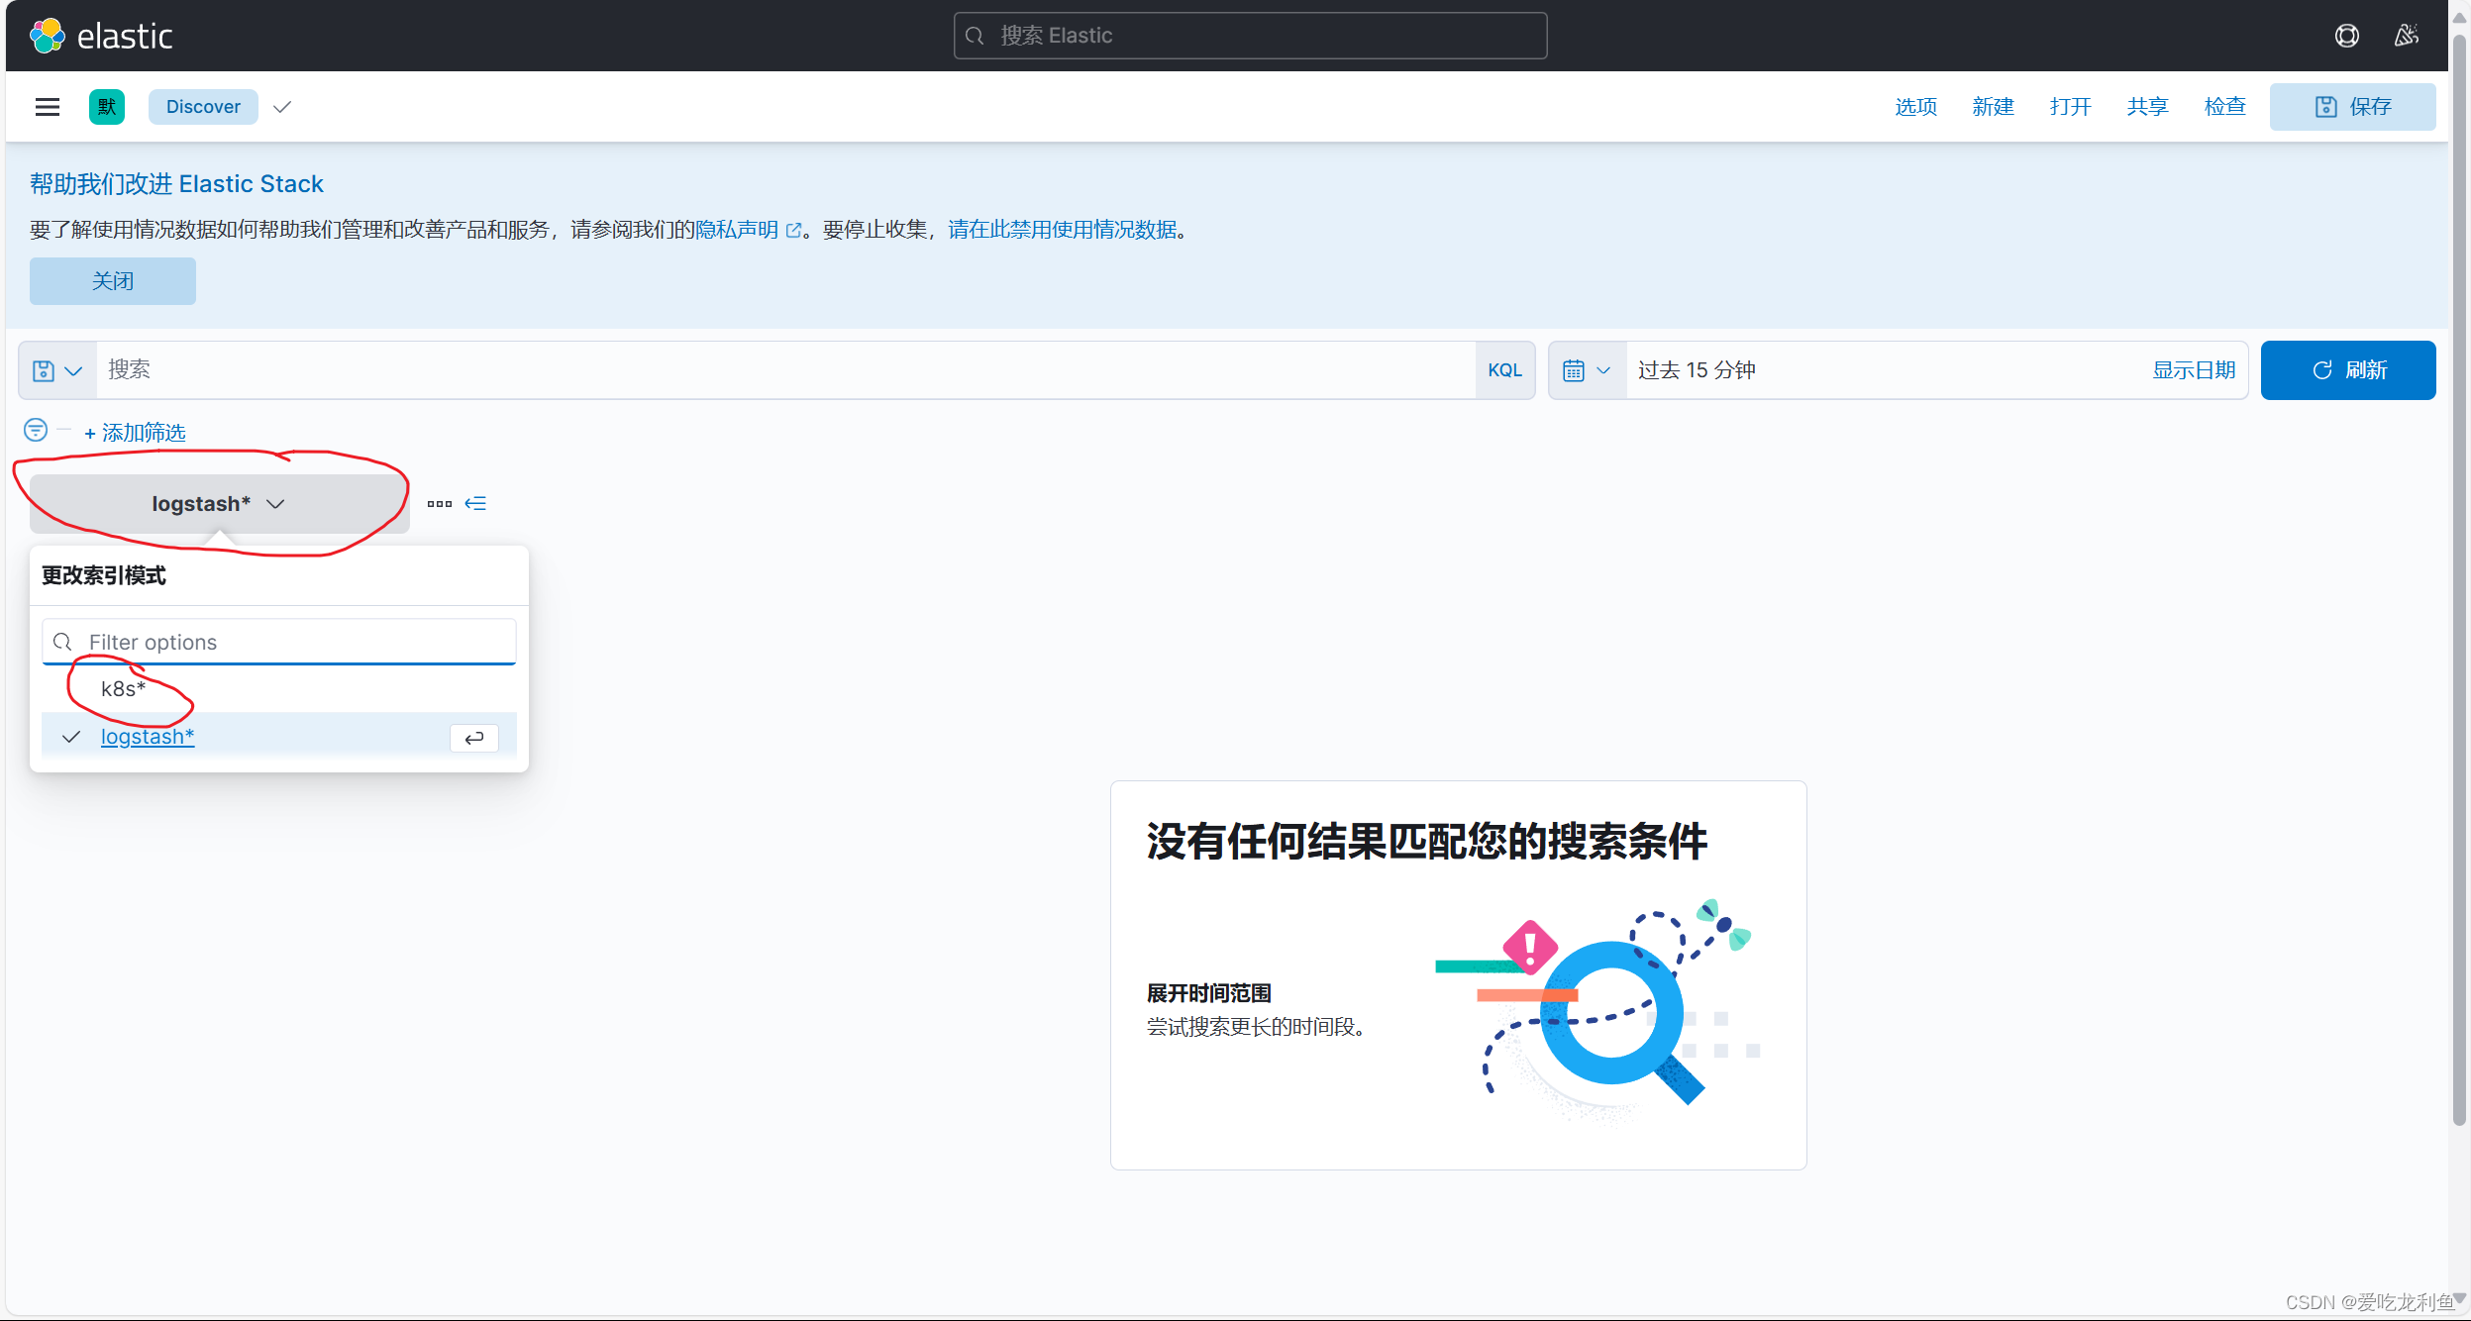
Task: Open the help lifebuoy icon
Action: [2347, 36]
